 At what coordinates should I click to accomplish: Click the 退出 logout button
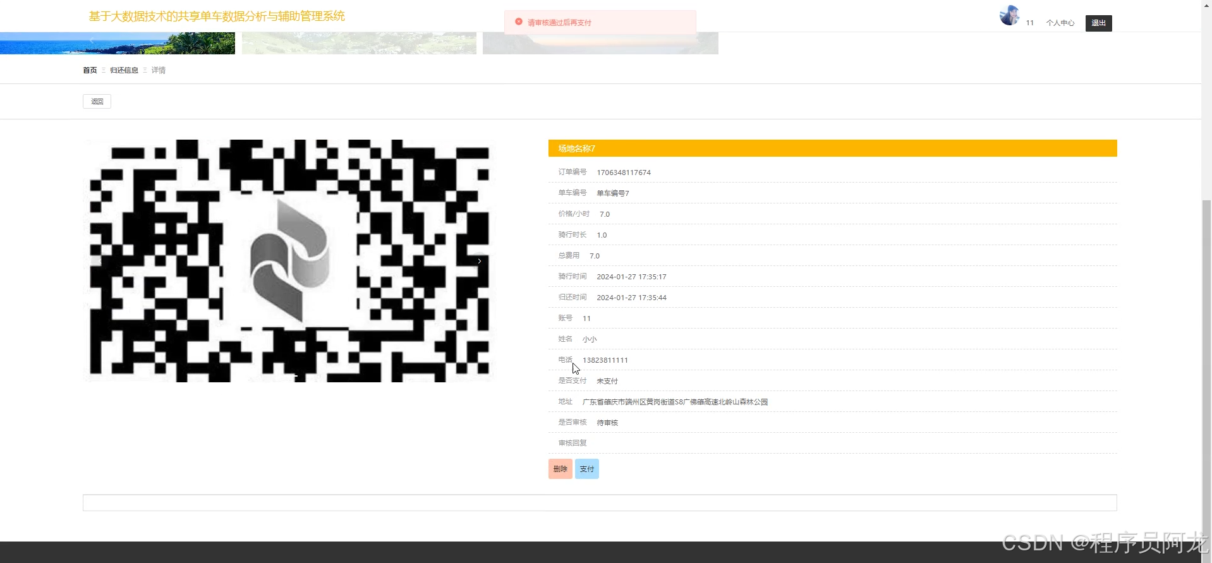click(x=1098, y=23)
